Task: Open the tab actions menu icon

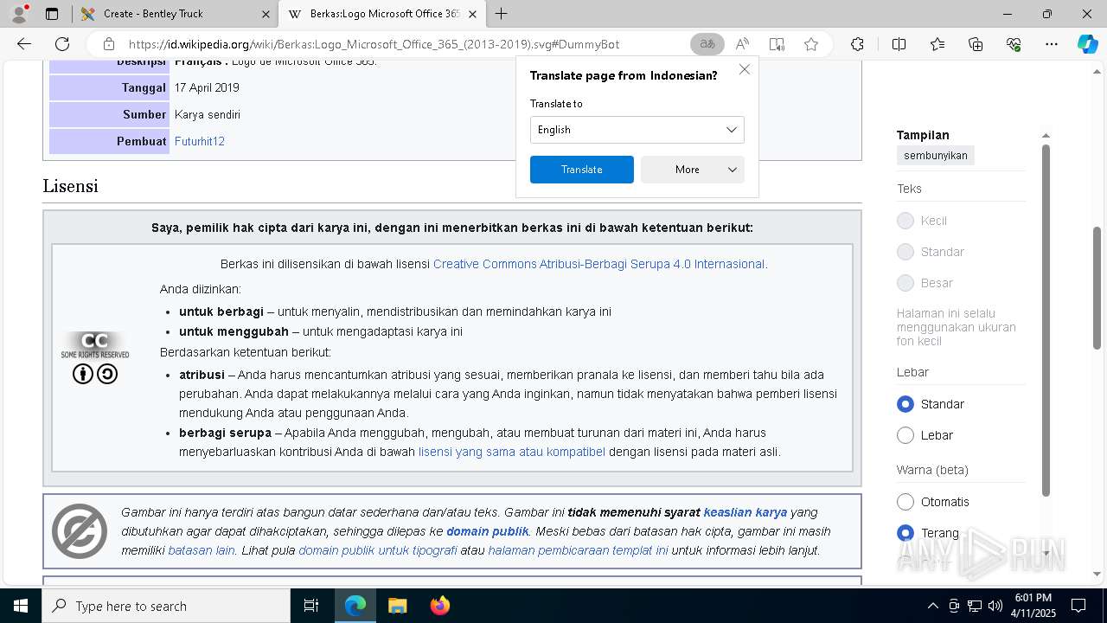Action: click(x=52, y=14)
